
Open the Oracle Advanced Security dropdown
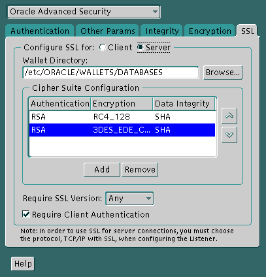click(84, 12)
